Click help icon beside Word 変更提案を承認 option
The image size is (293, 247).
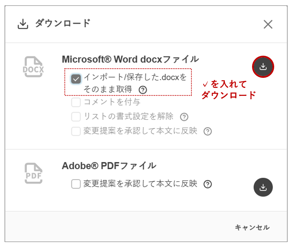pos(207,131)
